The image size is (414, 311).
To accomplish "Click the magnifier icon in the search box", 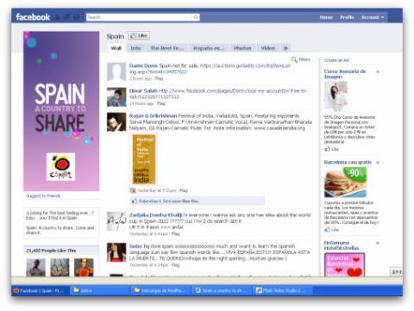I will (196, 17).
